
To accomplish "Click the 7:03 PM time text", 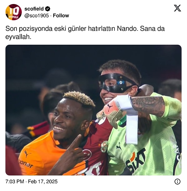I will pyautogui.click(x=15, y=182).
